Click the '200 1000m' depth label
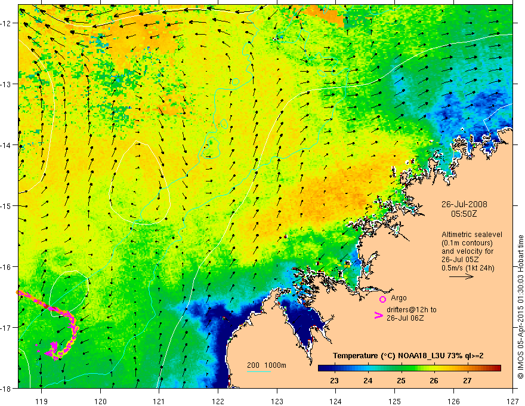525x406 pixels. [x=267, y=365]
